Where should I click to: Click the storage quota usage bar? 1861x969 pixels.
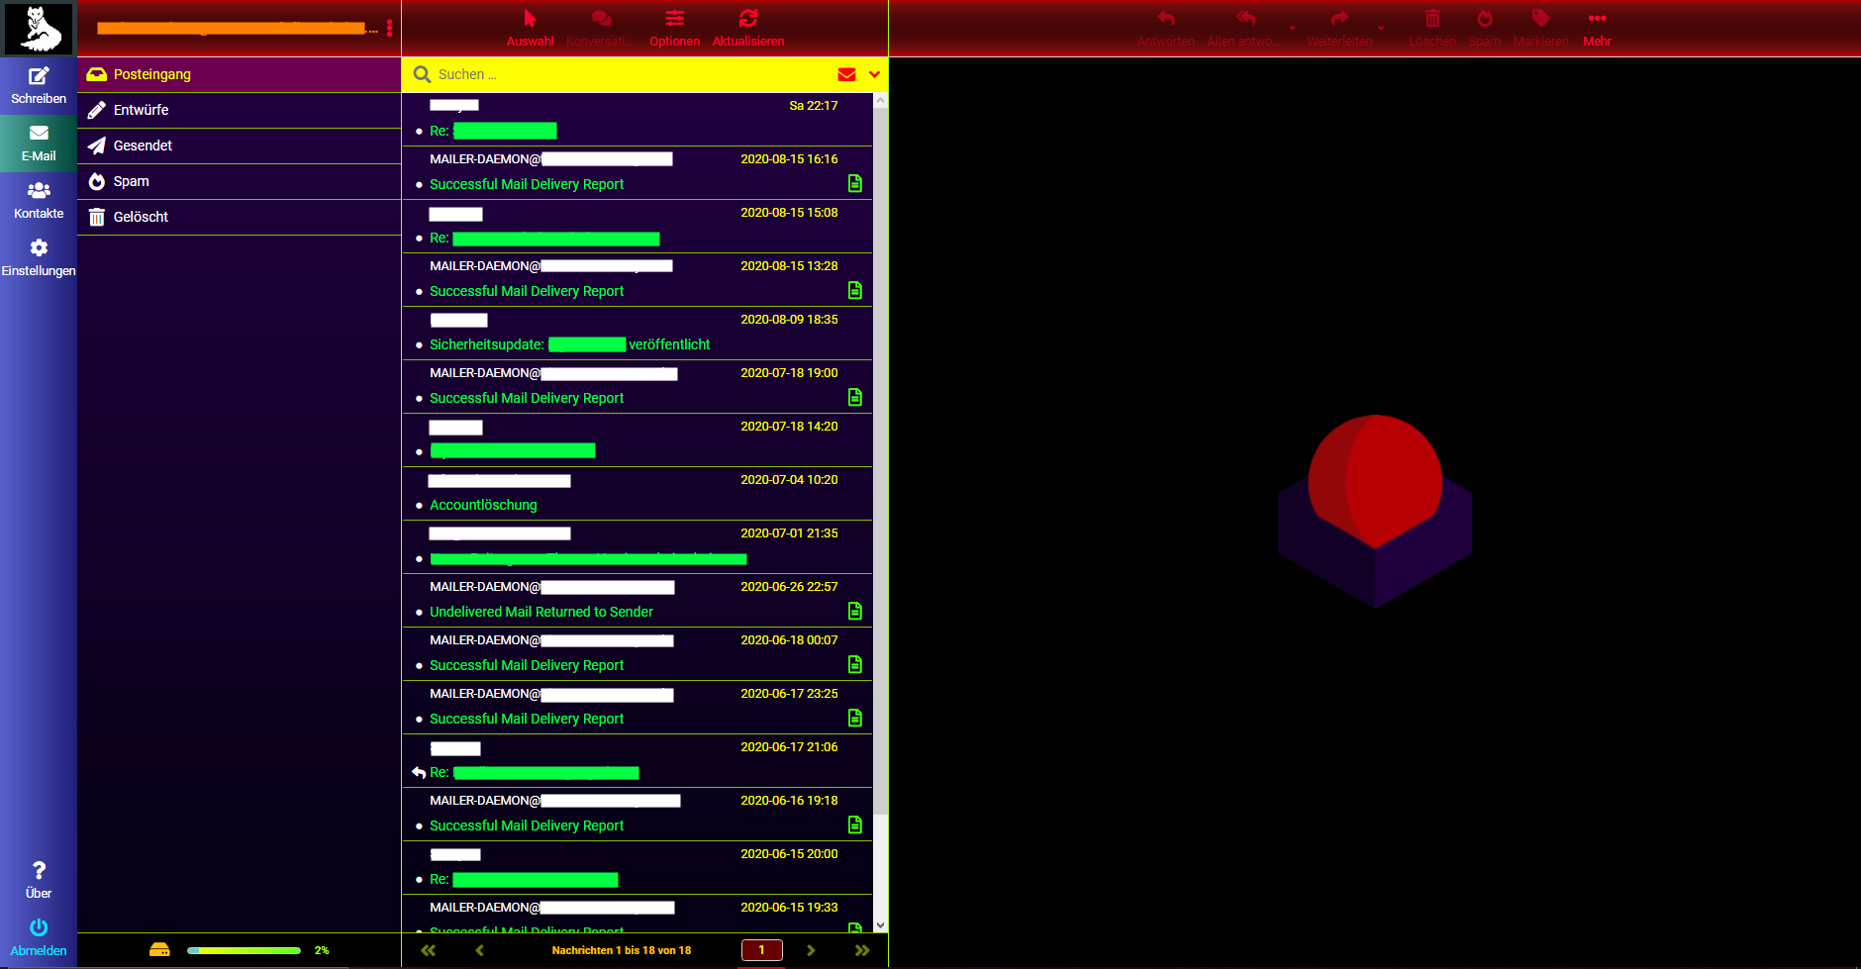click(244, 950)
